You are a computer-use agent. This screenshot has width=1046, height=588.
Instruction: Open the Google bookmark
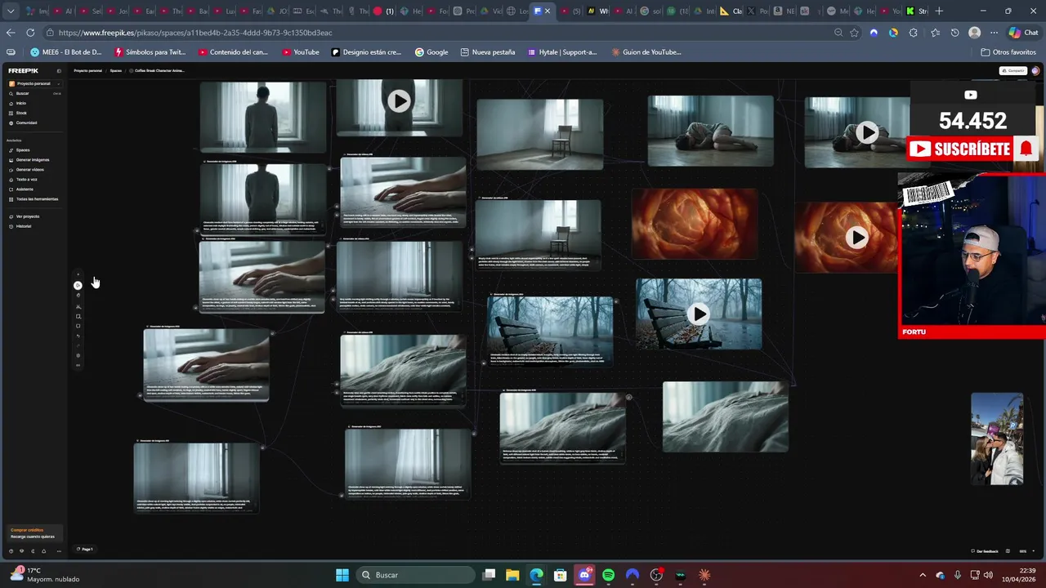coord(431,52)
